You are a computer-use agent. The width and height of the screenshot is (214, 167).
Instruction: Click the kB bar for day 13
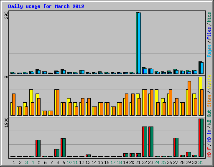tap(88, 156)
